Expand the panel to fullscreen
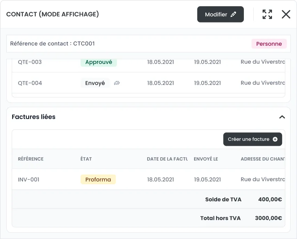Viewport: 297px width, 239px height. click(x=267, y=14)
